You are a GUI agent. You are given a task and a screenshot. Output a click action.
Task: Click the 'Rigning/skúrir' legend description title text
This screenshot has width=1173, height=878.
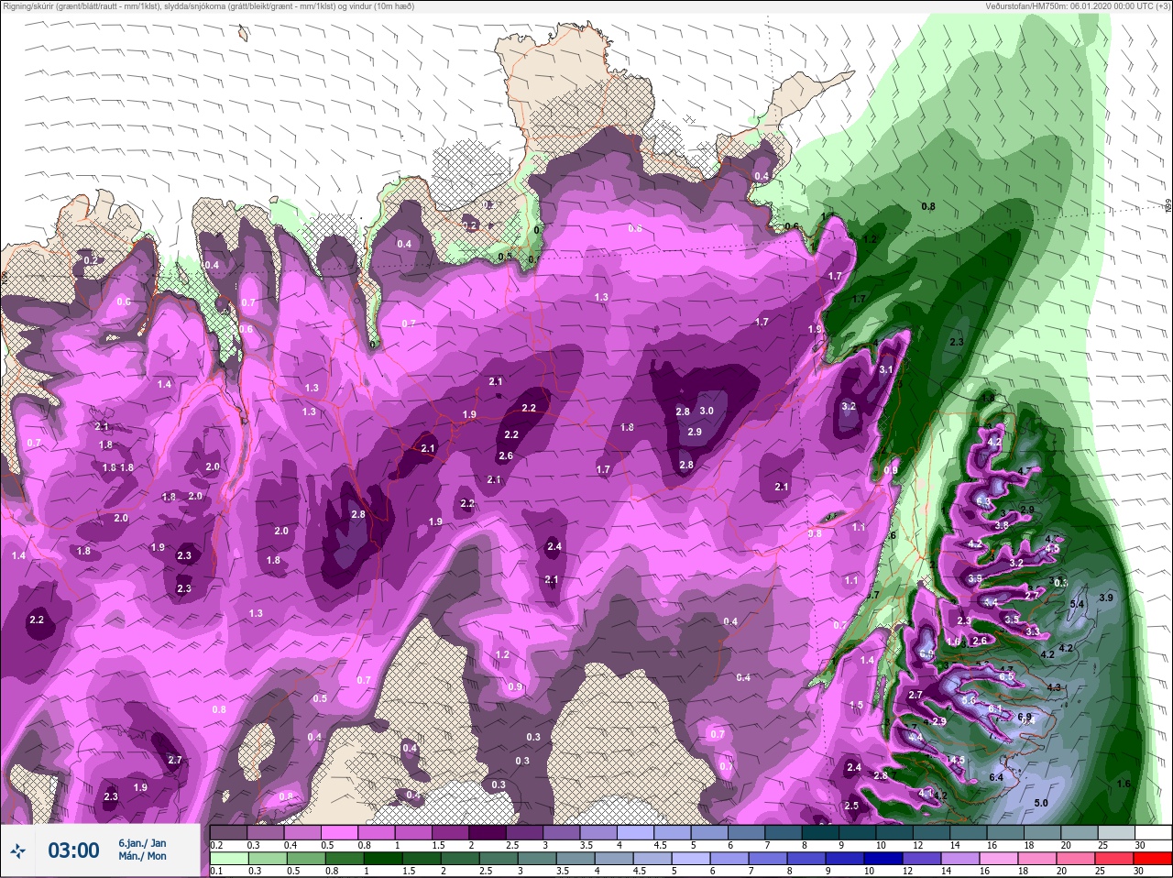[209, 6]
